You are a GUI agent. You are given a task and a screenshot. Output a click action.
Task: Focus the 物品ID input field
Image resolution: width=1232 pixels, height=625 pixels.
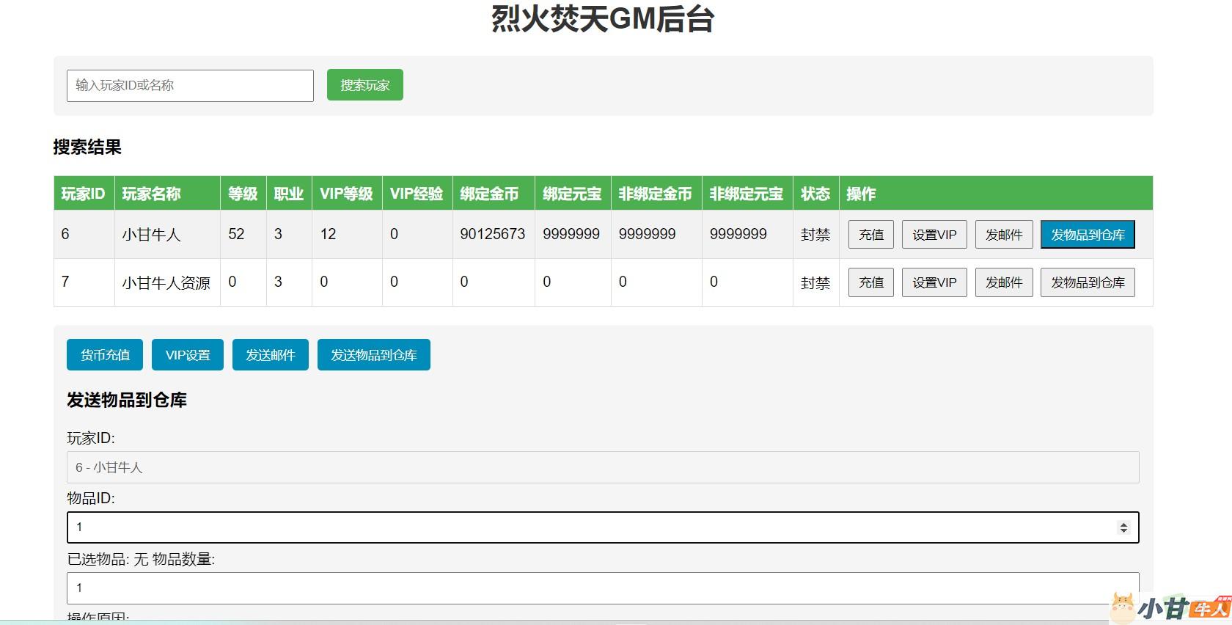587,527
